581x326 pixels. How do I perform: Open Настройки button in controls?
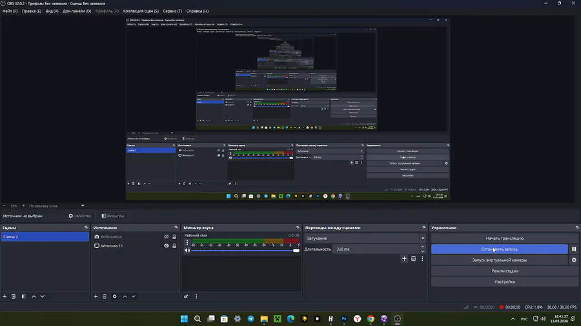click(505, 282)
